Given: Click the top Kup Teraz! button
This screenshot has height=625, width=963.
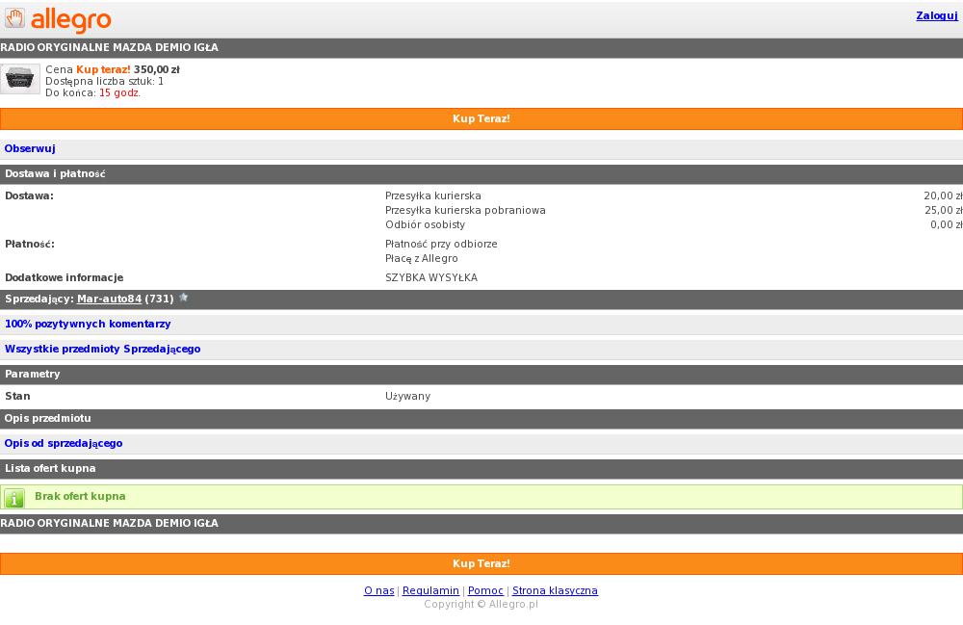Looking at the screenshot, I should tap(481, 118).
